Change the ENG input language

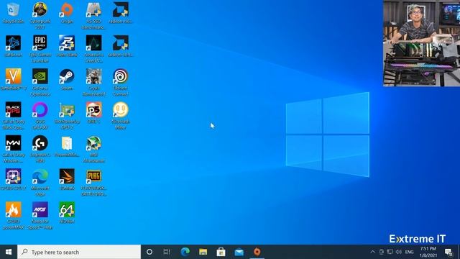[409, 252]
